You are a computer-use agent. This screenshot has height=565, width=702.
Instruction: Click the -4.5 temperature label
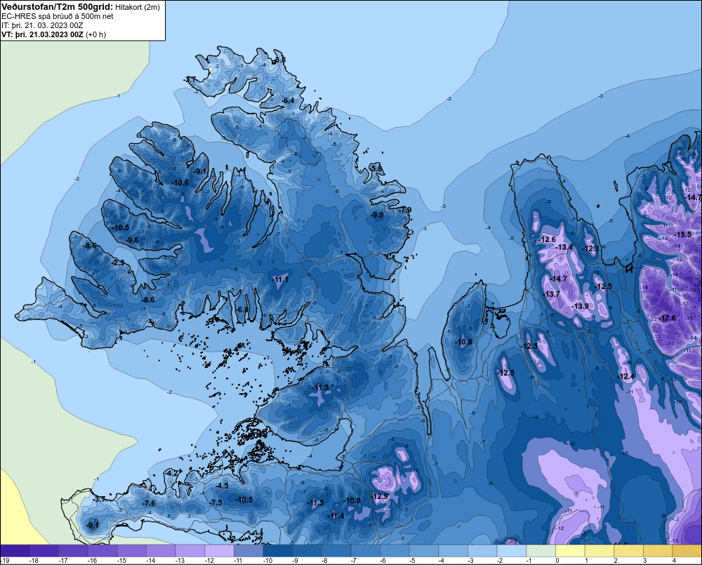coord(221,485)
